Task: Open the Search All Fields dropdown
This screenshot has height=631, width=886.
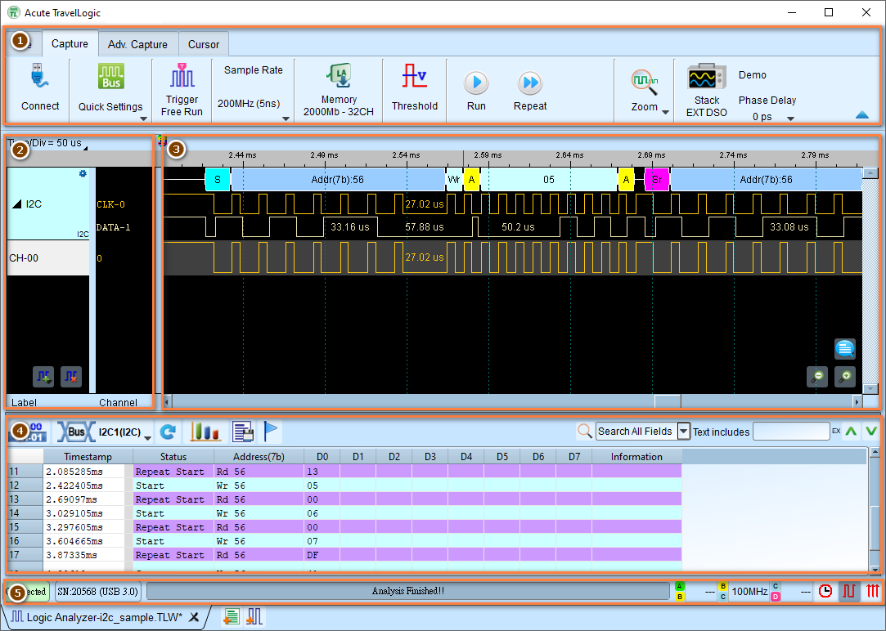Action: point(684,432)
